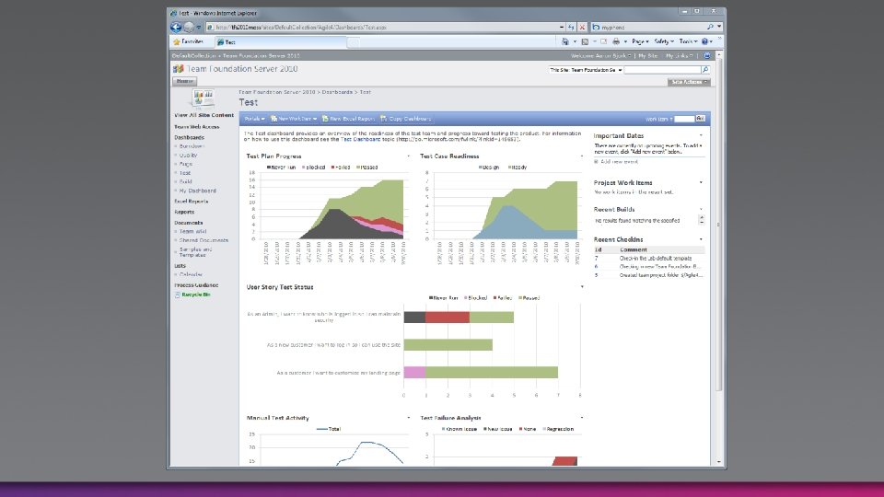Click the browser address bar
This screenshot has width=884, height=497.
[x=385, y=27]
